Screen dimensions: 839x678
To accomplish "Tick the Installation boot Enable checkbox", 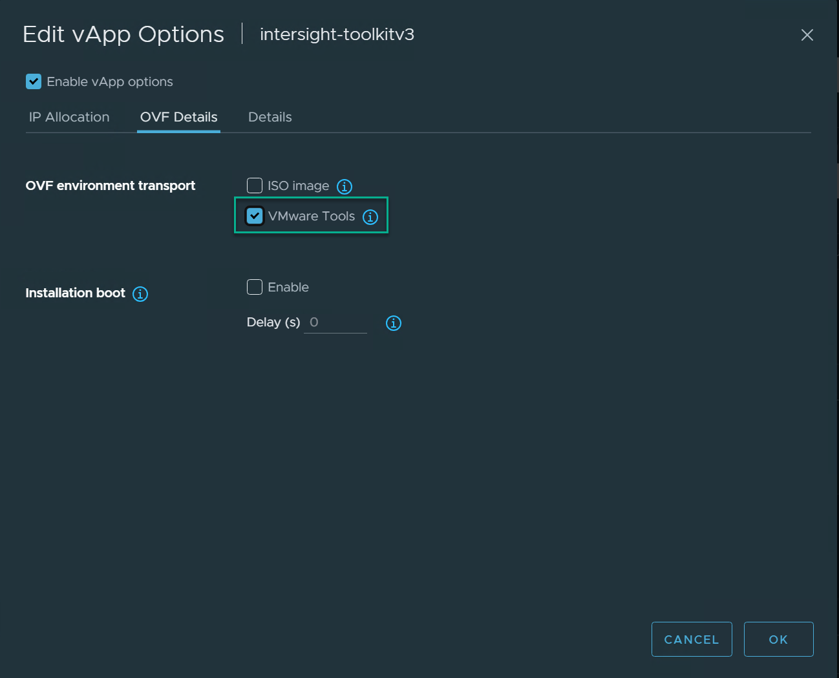I will pyautogui.click(x=255, y=287).
